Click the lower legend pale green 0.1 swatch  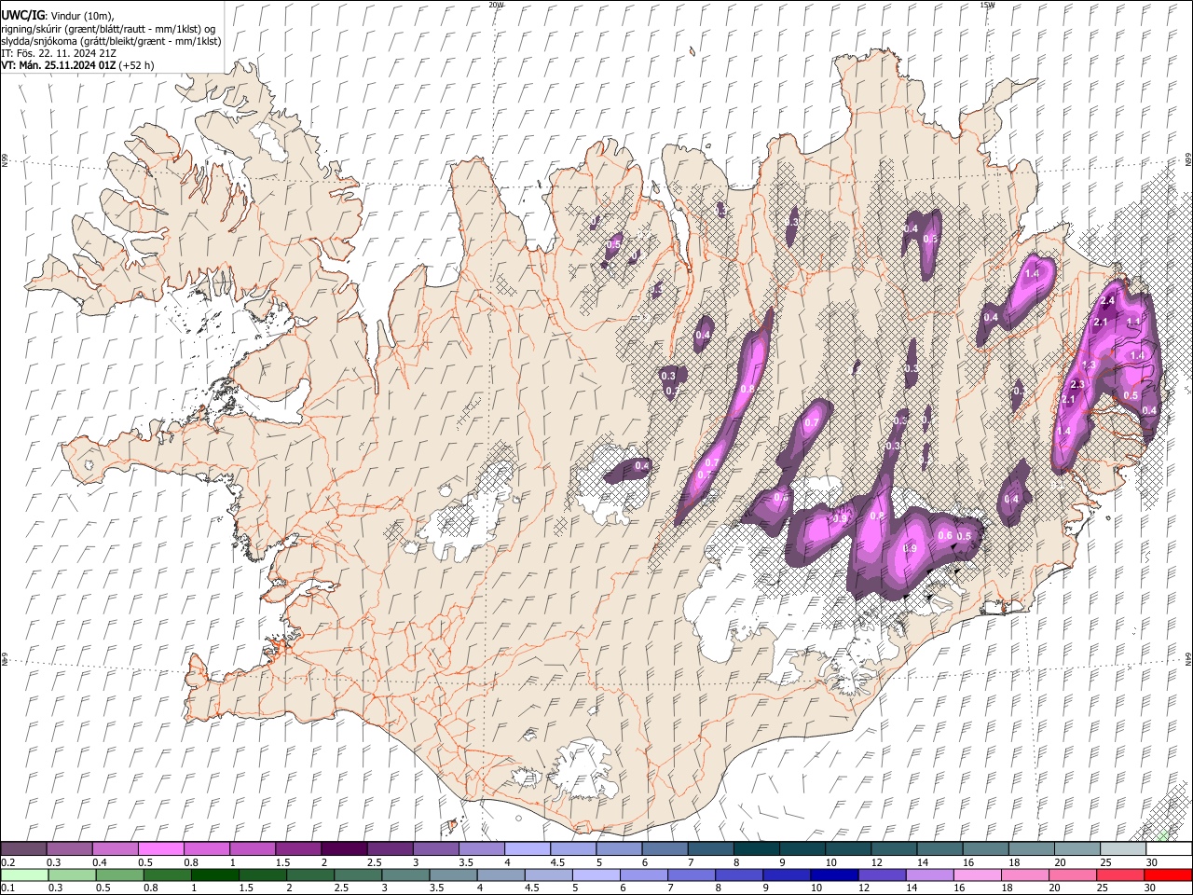[24, 874]
